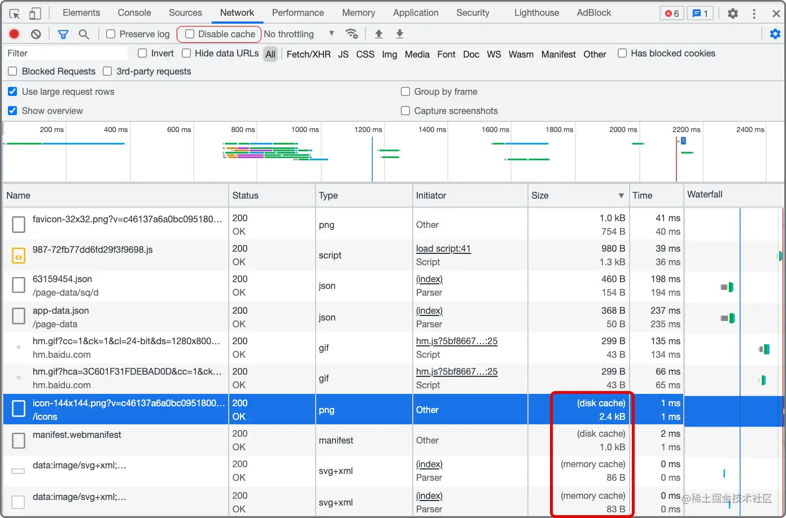
Task: Click the export HAR download arrow
Action: 400,34
